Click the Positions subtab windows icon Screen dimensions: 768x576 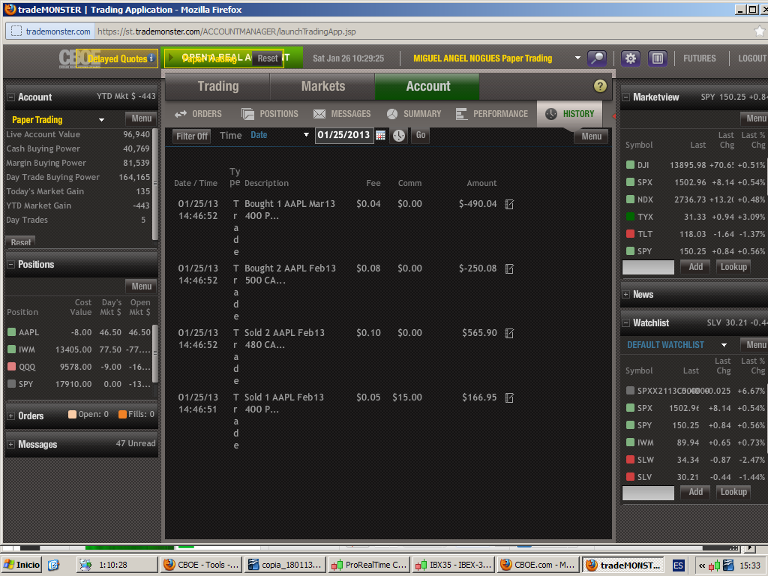247,114
